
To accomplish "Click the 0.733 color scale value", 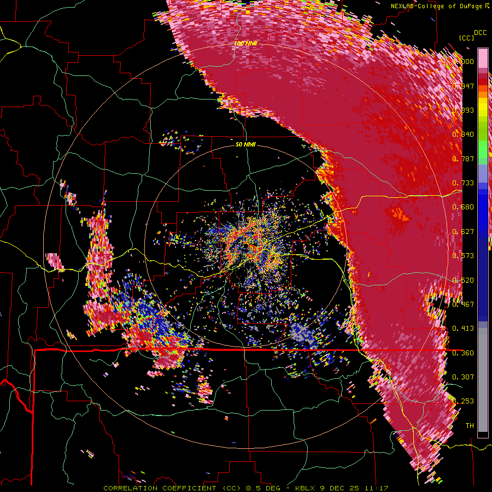I will [x=463, y=183].
